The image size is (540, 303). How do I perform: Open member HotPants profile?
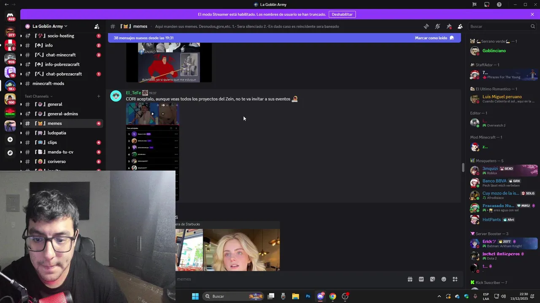point(504,220)
